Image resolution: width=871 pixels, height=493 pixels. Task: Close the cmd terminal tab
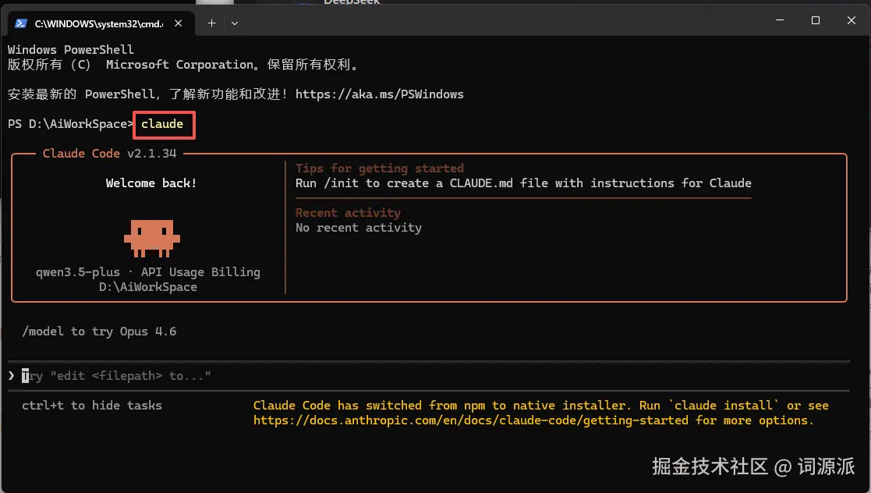click(179, 23)
